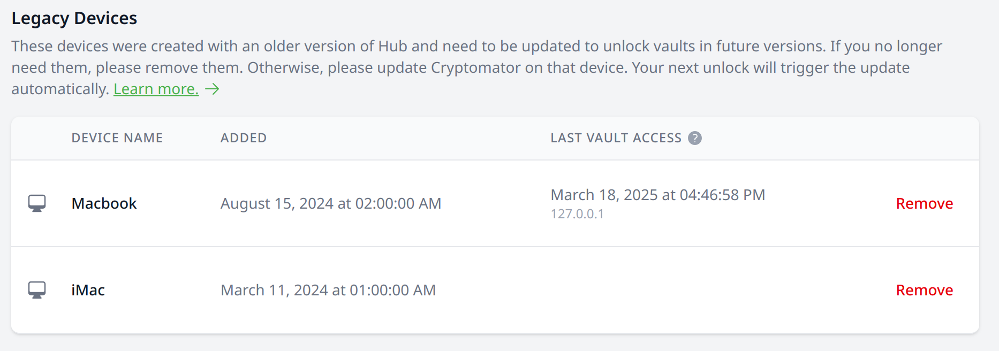Click the arrow icon after Learn more

(213, 89)
